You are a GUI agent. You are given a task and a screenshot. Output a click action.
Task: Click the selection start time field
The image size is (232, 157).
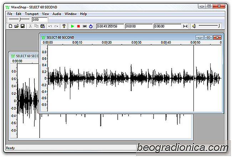tap(138, 26)
